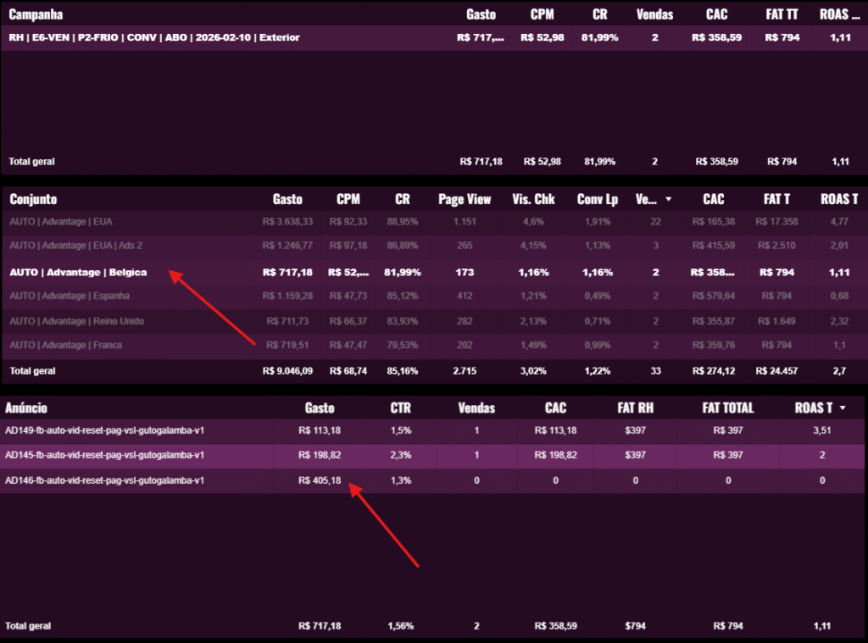Click the sort arrow beside ROAS T in Anúncio table
This screenshot has height=643, width=868.
pyautogui.click(x=843, y=408)
